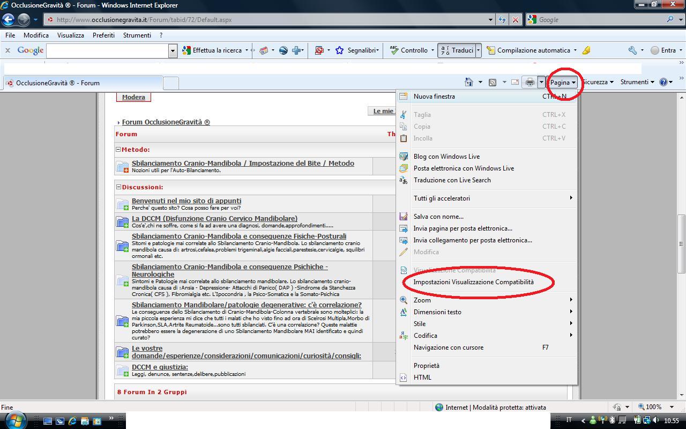
Task: Open the Modifica menu
Action: click(36, 35)
